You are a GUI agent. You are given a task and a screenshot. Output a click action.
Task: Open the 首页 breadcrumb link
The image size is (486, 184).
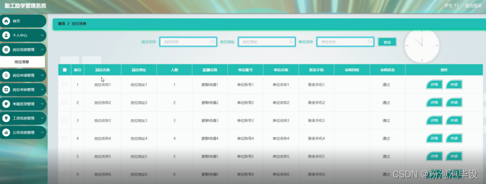click(61, 23)
